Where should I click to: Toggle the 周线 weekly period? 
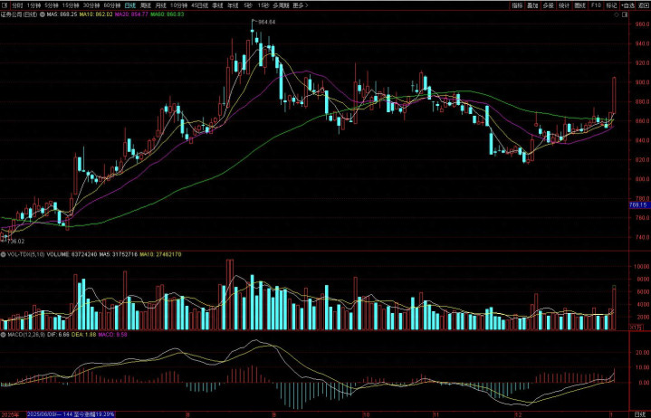147,5
